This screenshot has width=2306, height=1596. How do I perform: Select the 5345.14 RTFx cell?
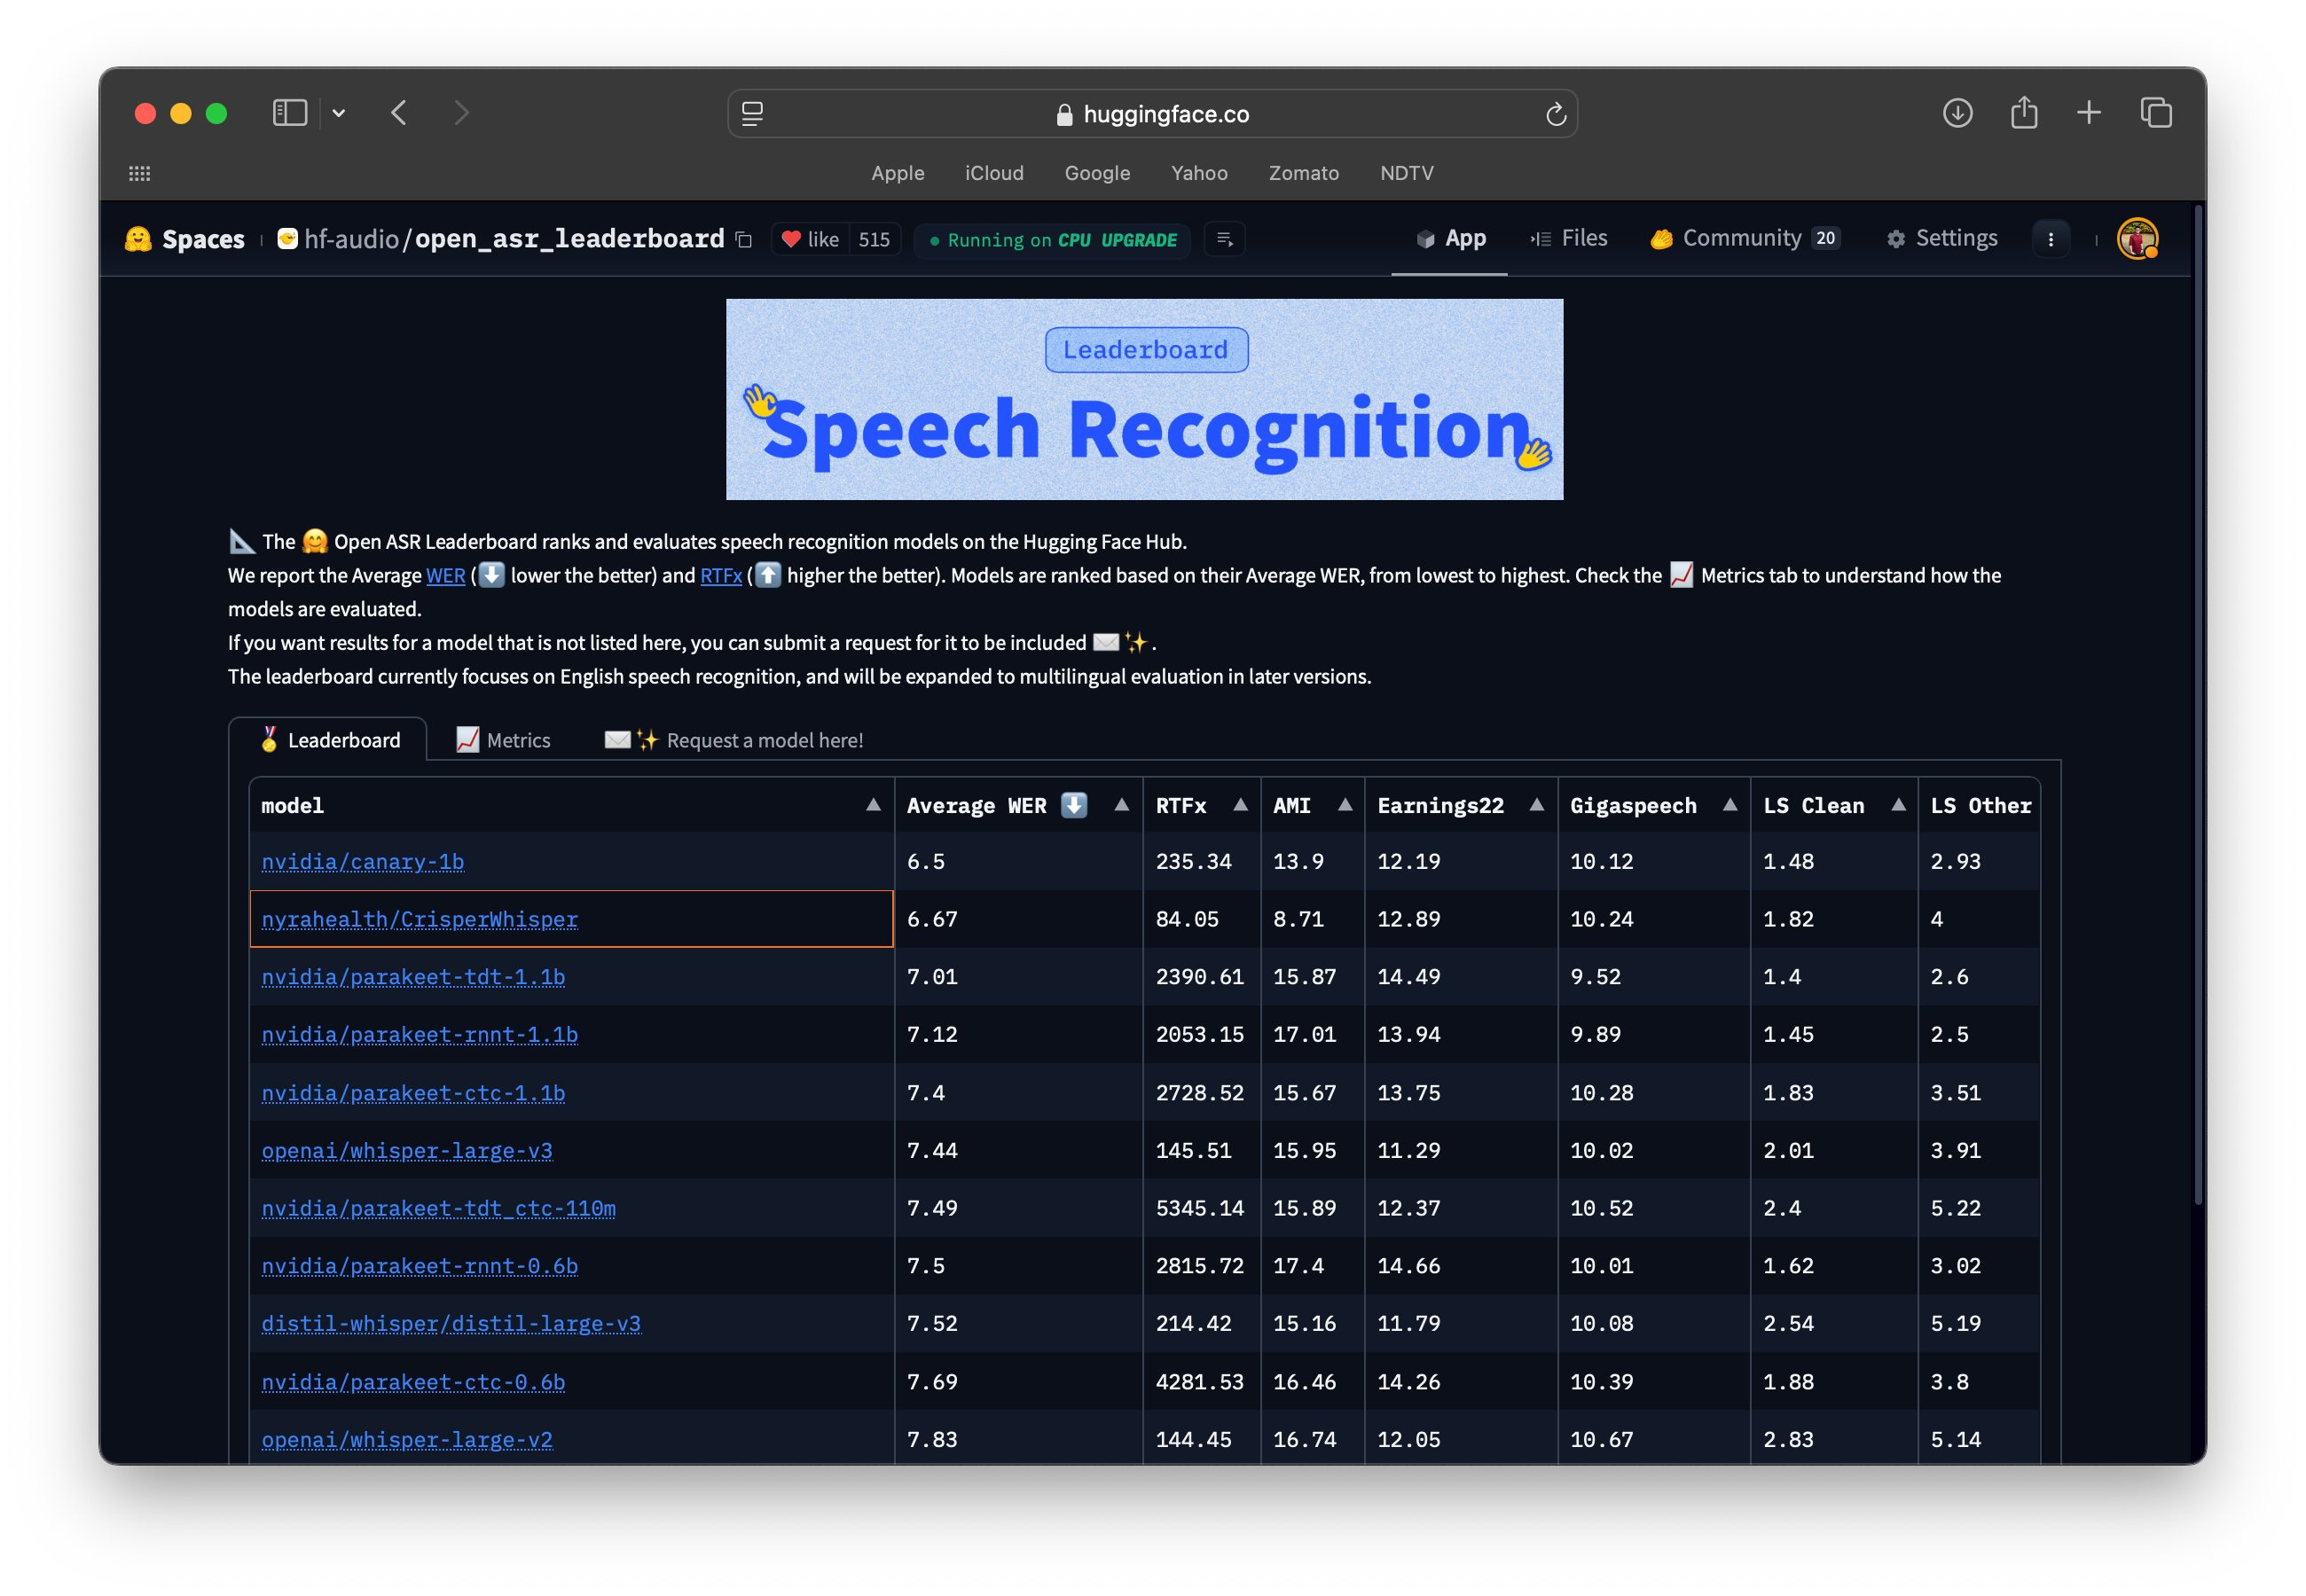(x=1201, y=1208)
